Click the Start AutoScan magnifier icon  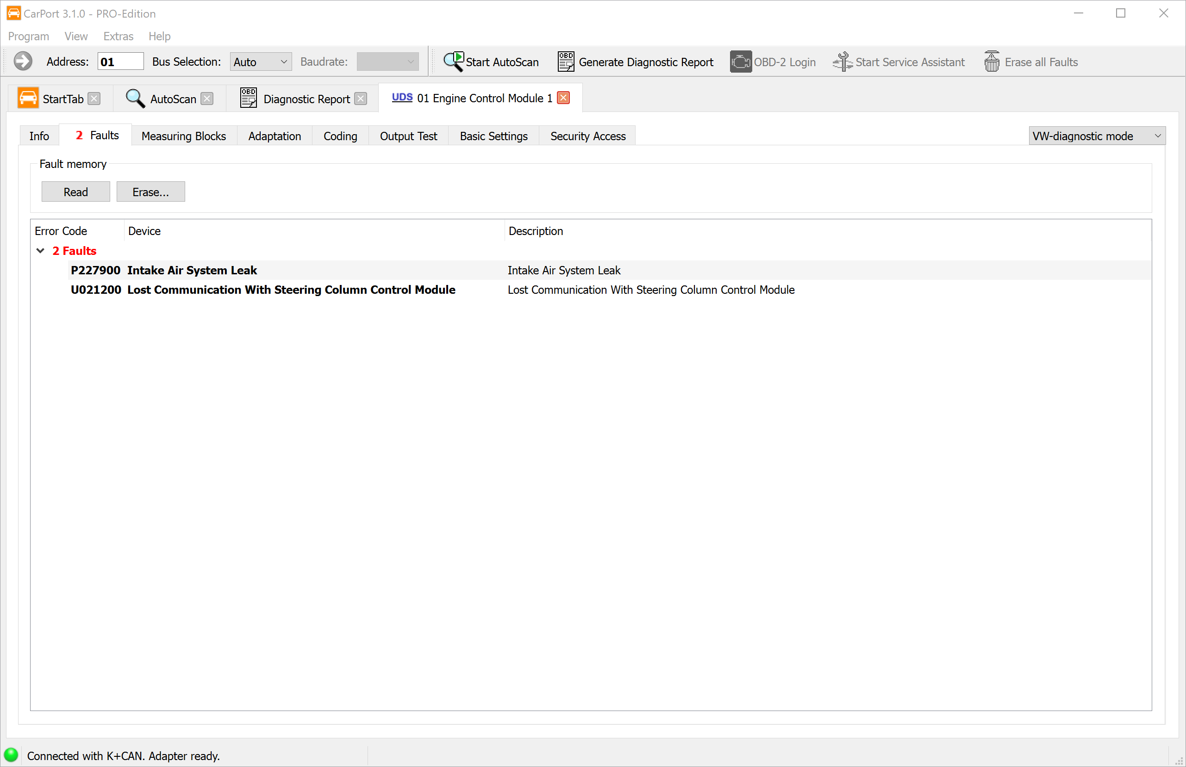[x=454, y=62]
